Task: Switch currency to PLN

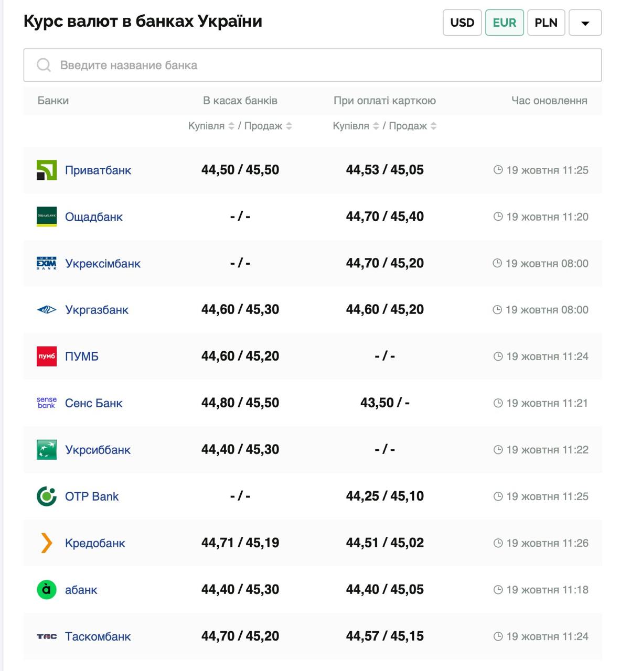Action: (x=546, y=23)
